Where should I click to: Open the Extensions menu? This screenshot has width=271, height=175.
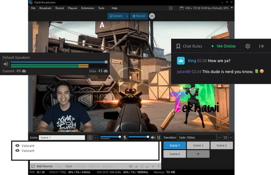(87, 8)
